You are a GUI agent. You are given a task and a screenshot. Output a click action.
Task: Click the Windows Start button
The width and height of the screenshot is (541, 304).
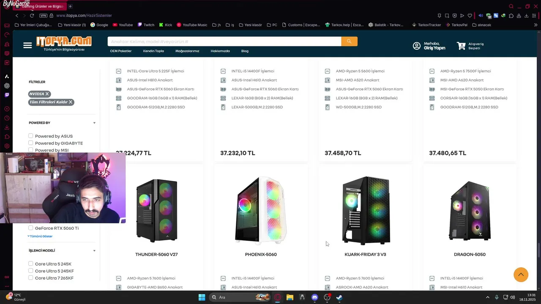coord(202,297)
